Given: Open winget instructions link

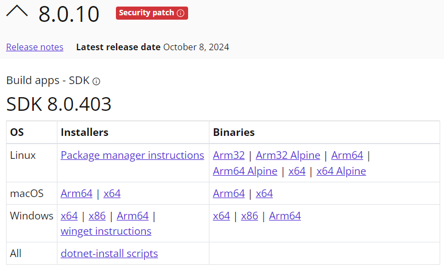Looking at the screenshot, I should point(106,231).
